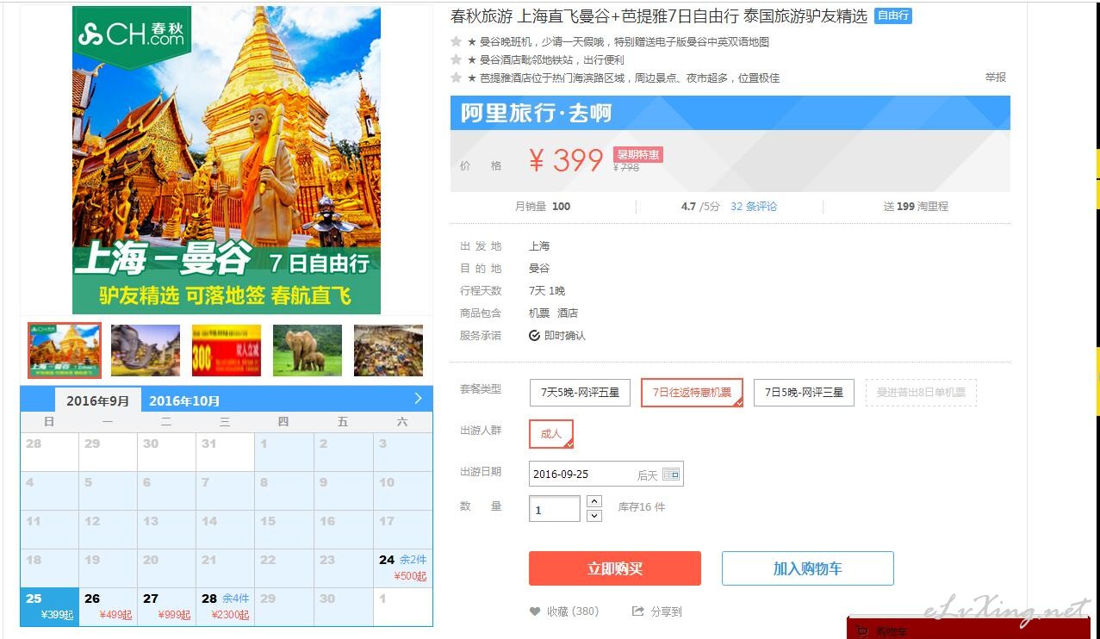Toggle the 成人 traveler option
1100x639 pixels.
(x=551, y=434)
